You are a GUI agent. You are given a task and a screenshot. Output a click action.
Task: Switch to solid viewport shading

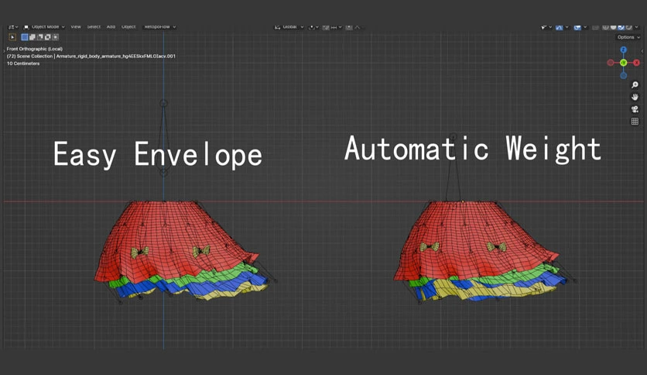tap(613, 27)
